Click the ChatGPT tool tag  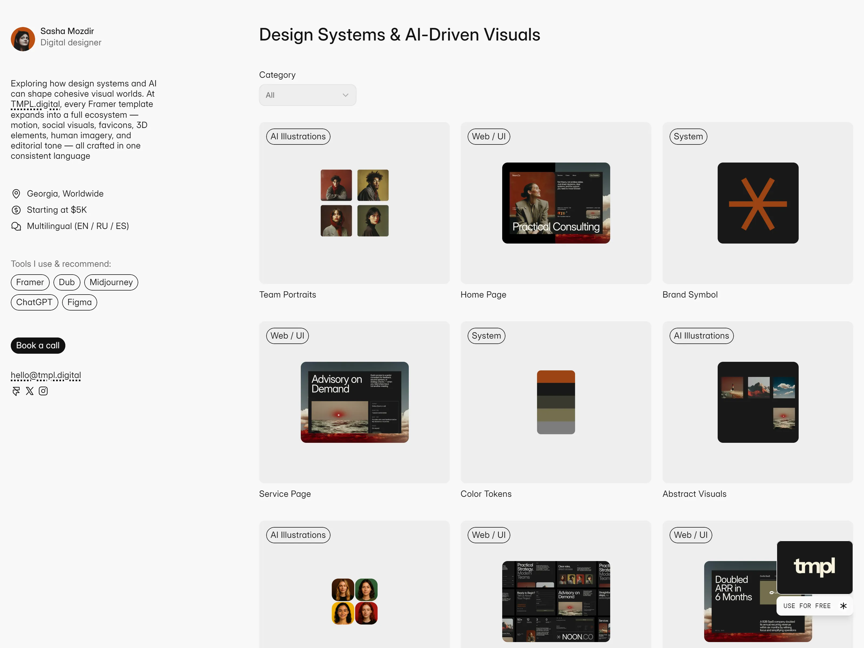pos(34,302)
